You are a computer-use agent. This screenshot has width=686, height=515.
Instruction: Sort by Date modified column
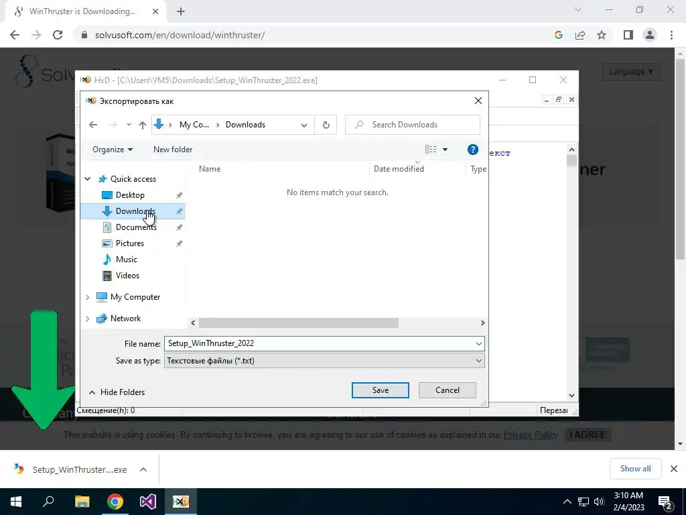point(399,168)
